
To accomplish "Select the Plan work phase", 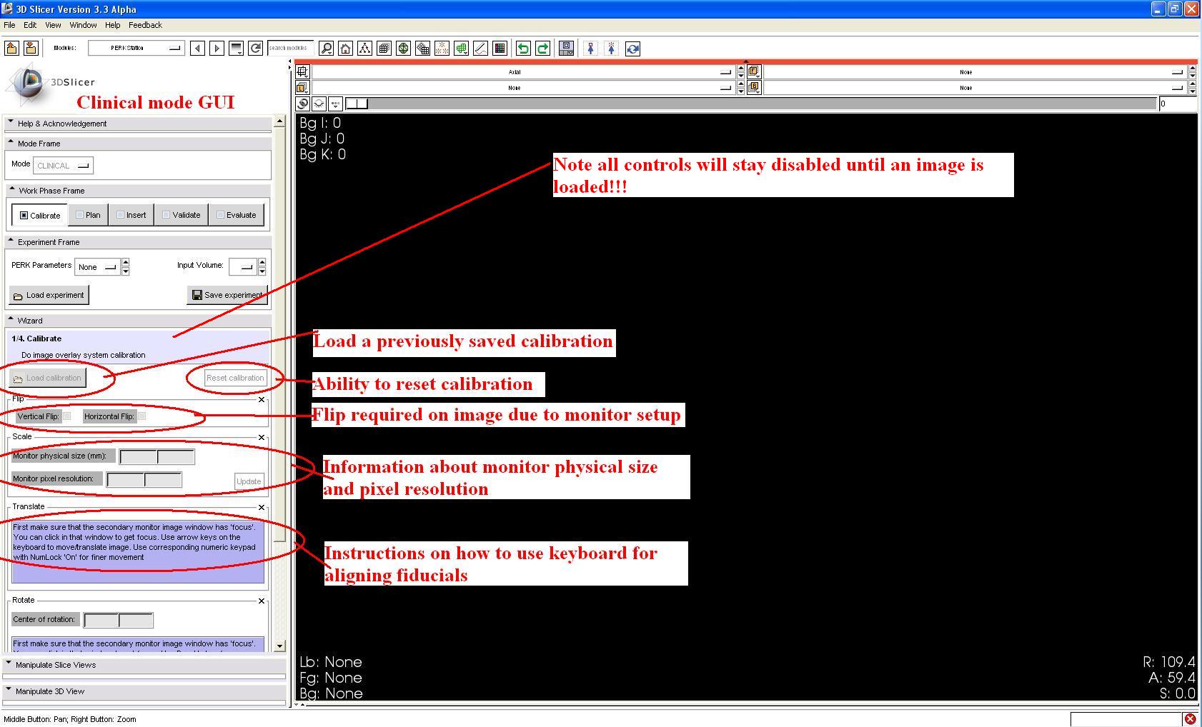I will (x=89, y=215).
